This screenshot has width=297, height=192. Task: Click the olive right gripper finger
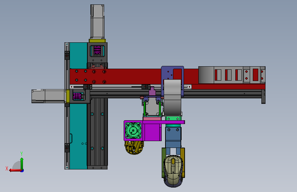(183, 163)
